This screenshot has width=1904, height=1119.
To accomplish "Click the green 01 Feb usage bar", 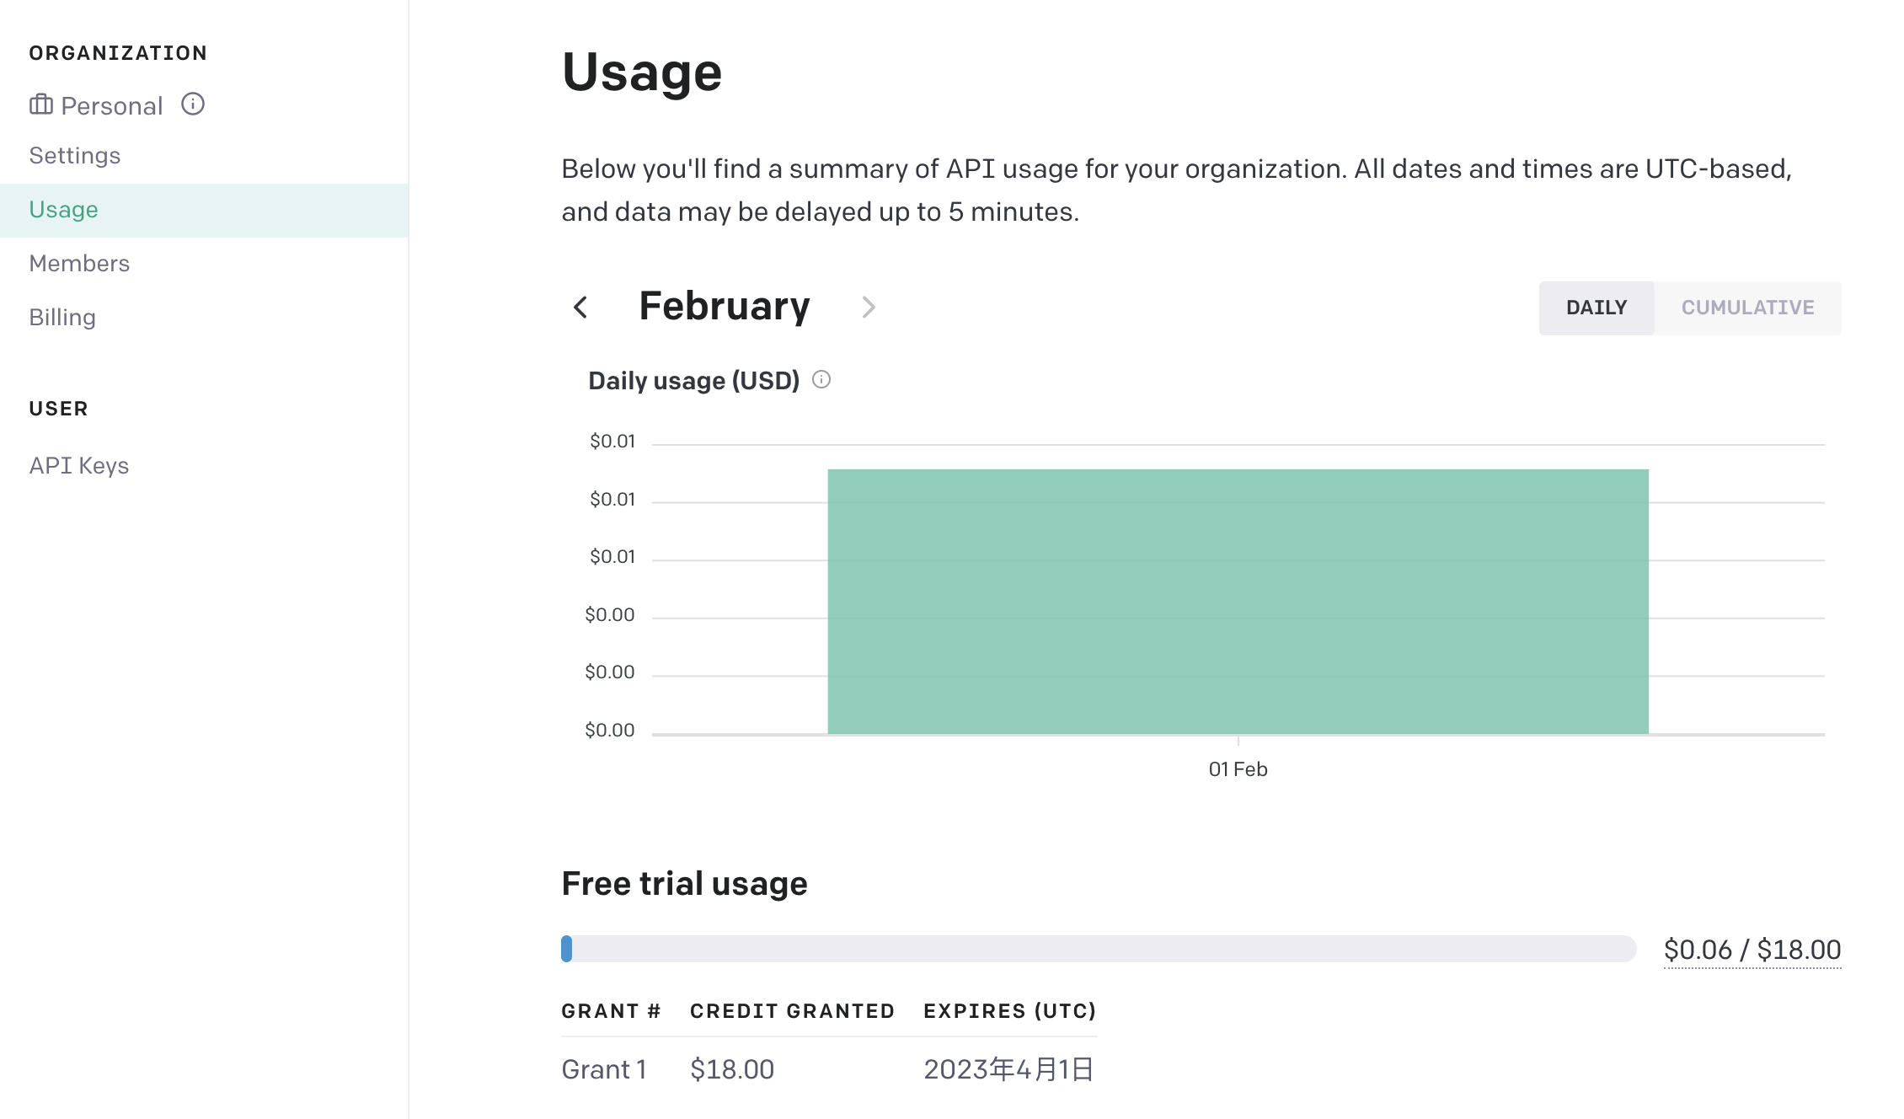I will pyautogui.click(x=1238, y=602).
